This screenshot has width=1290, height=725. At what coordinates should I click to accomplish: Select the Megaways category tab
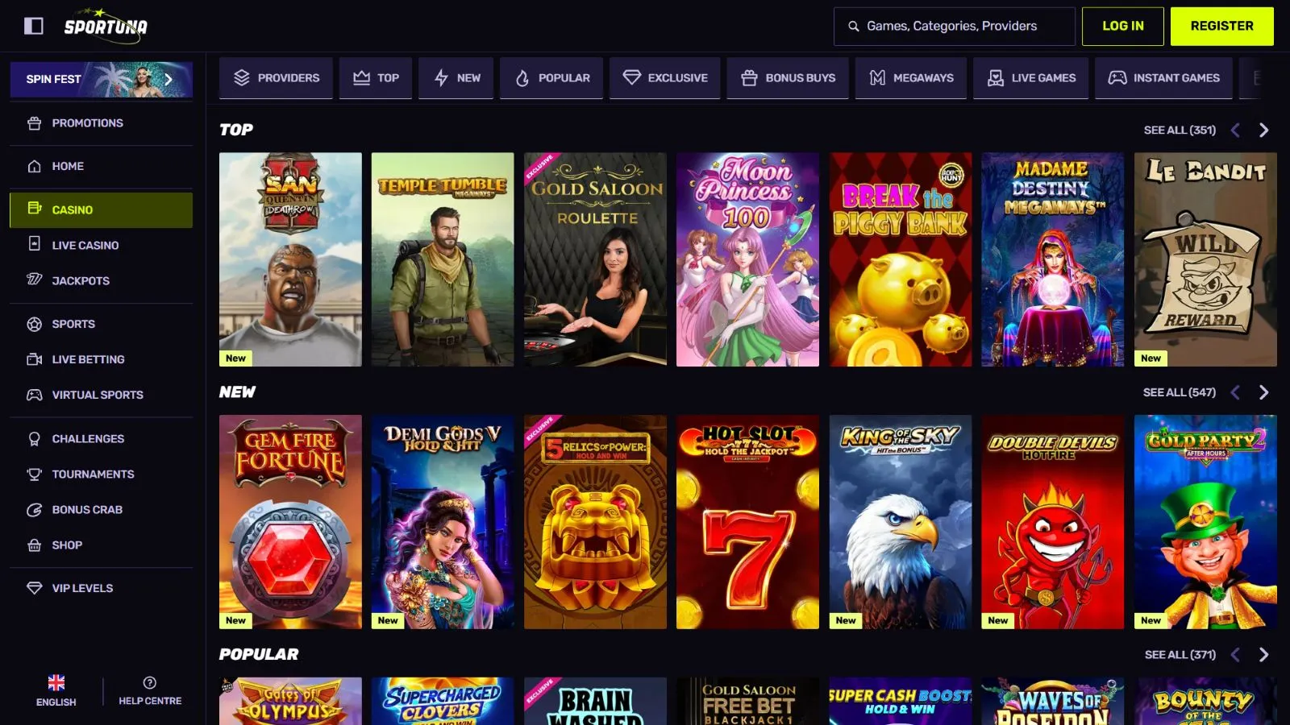[x=911, y=78]
